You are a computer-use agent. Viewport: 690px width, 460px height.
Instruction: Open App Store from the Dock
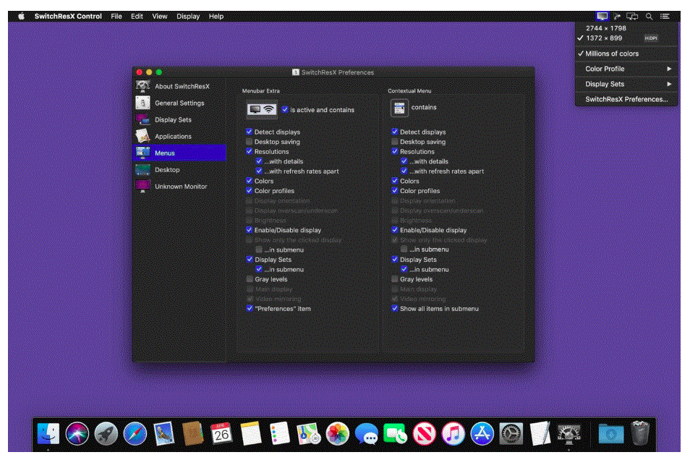[x=482, y=433]
